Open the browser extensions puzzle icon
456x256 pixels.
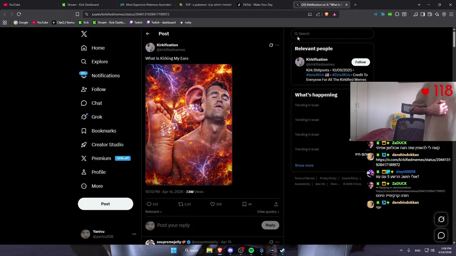point(397,14)
